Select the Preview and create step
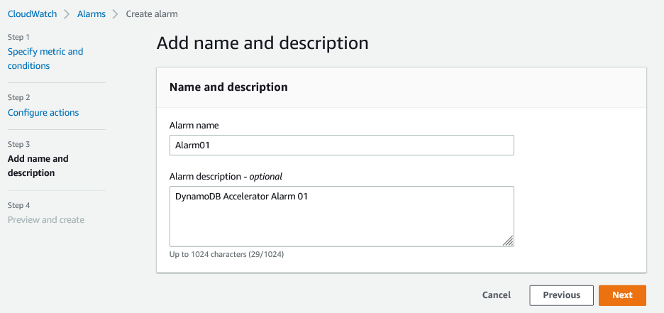Viewport: 664px width, 313px height. 46,220
